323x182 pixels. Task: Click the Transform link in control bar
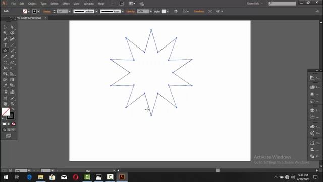pyautogui.click(x=199, y=11)
